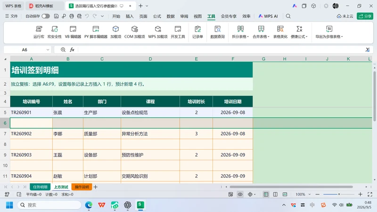The height and width of the screenshot is (212, 377).
Task: Open the new tab dropdown chevron
Action: click(147, 6)
